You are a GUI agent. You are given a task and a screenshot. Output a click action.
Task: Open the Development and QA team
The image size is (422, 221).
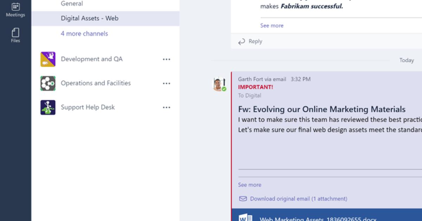click(92, 59)
